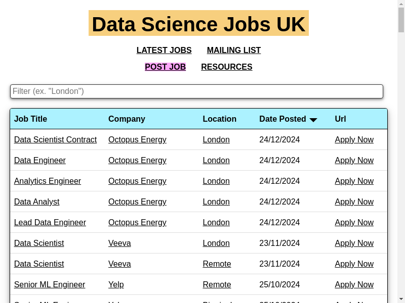
Task: Open the highlighted Post Job link
Action: click(165, 67)
